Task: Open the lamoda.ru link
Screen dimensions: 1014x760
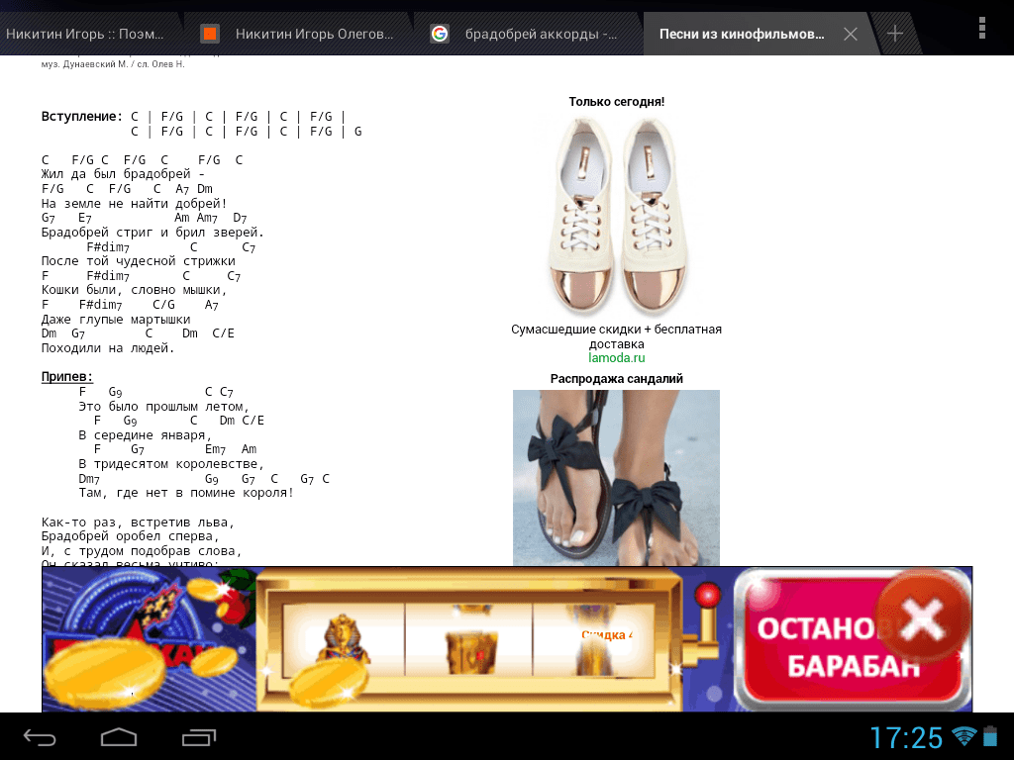Action: pos(616,358)
